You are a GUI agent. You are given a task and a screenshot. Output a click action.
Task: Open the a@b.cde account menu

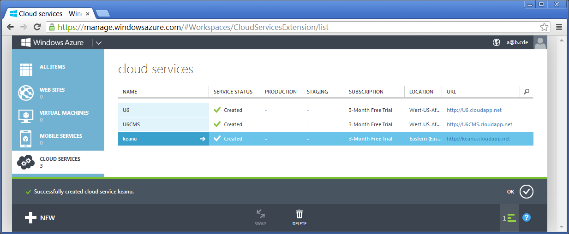pos(517,42)
